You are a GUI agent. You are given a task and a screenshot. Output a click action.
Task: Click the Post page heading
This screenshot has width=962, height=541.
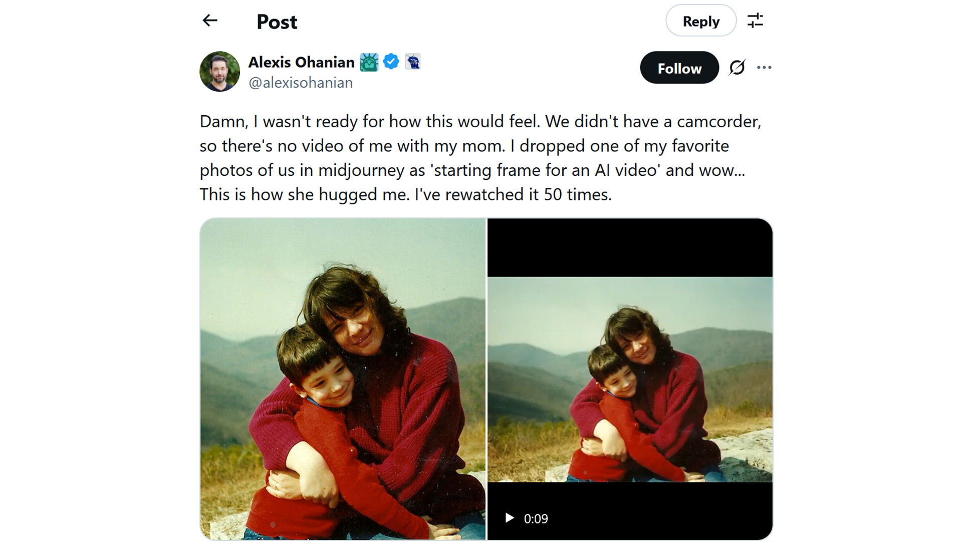coord(277,22)
